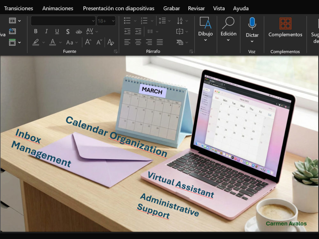Click add columns icon
The image size is (319, 239).
click(150, 31)
